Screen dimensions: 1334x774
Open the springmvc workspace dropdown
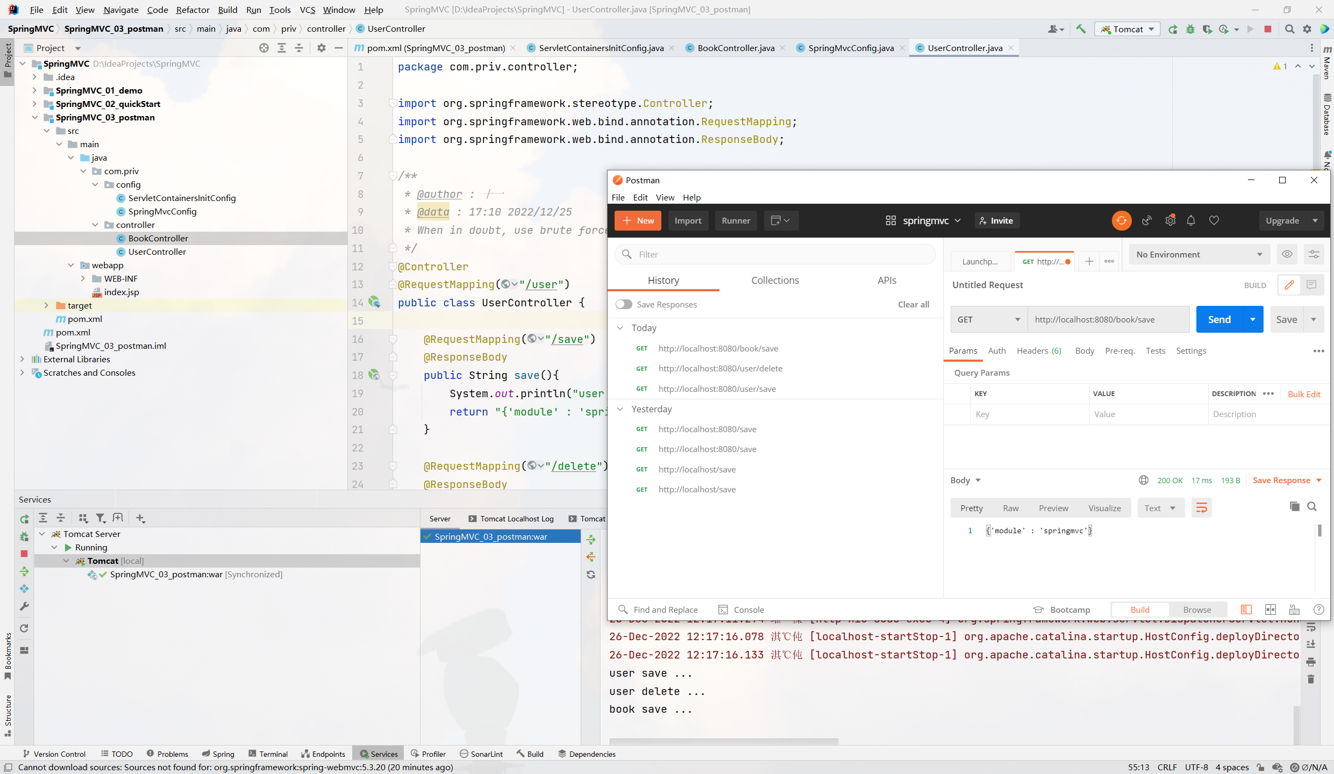[x=923, y=220]
